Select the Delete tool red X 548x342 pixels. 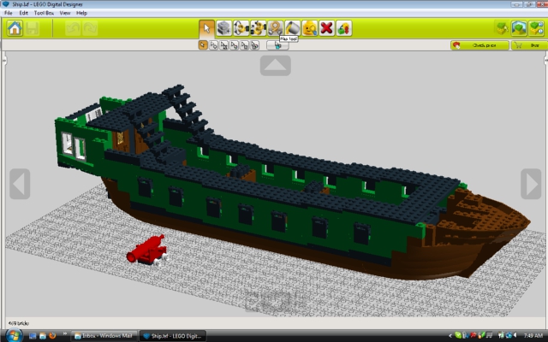(327, 28)
